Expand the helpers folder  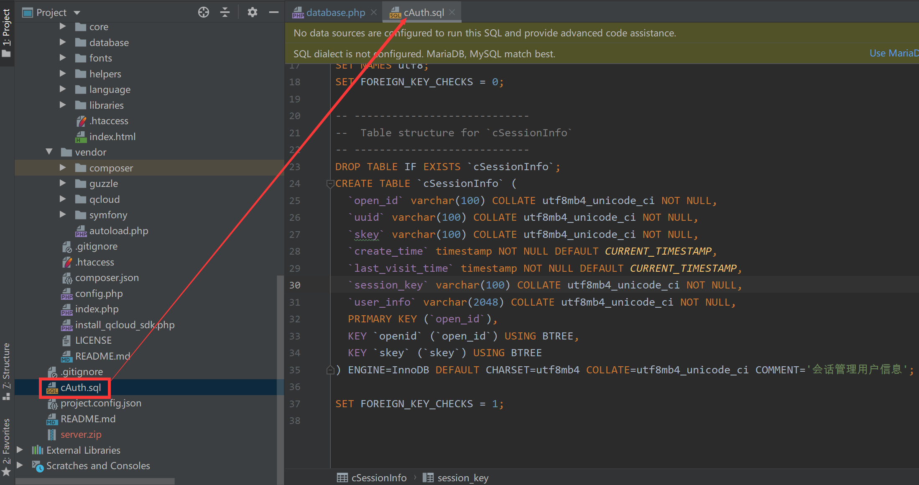(x=63, y=74)
